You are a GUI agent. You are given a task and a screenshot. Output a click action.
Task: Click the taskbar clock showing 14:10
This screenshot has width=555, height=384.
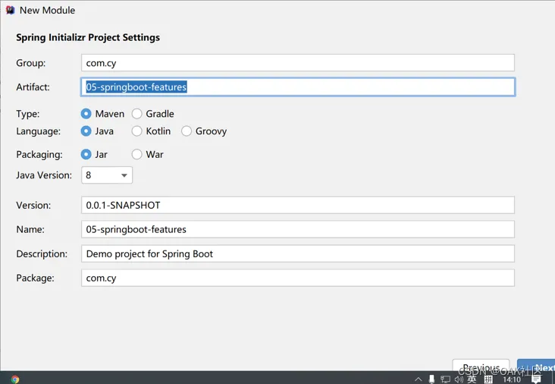tap(512, 379)
